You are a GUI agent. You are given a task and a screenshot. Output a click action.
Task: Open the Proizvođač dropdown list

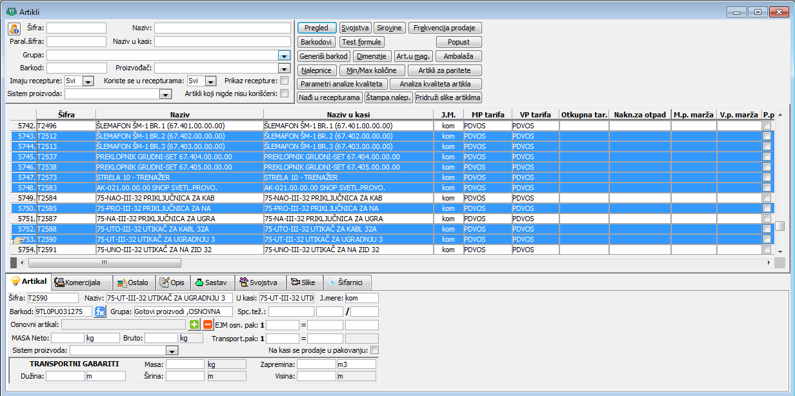[283, 68]
